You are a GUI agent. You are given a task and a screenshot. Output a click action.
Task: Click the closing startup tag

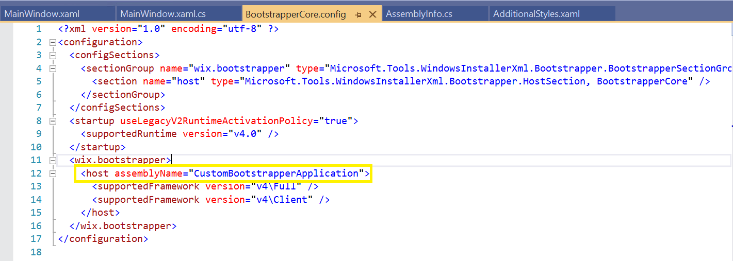97,147
